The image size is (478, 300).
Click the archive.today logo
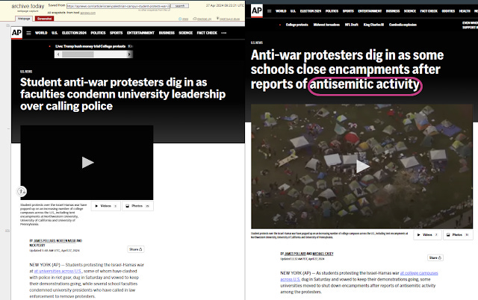pos(28,6)
